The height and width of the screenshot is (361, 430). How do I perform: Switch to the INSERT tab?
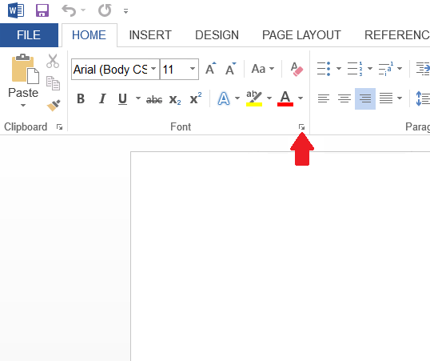click(150, 35)
